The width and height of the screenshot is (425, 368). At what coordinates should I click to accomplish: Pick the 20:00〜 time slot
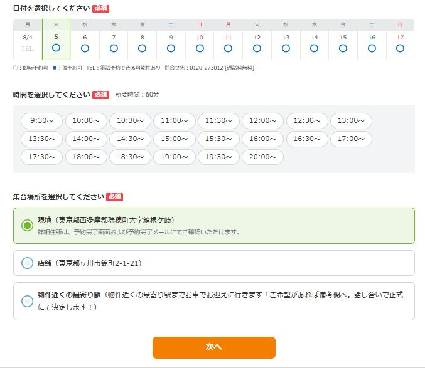pos(262,157)
